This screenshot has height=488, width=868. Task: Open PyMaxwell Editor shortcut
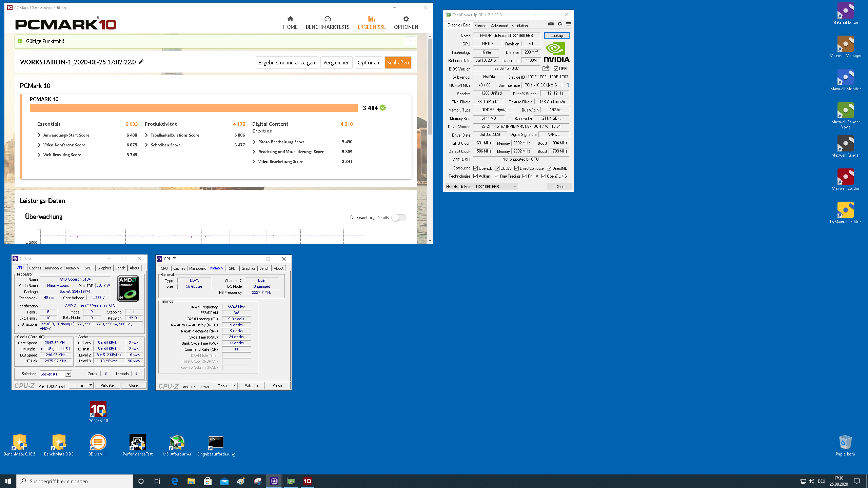click(x=845, y=213)
